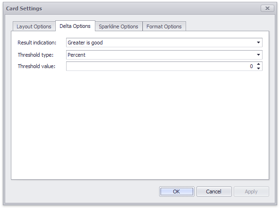
Task: Switch to the Layout Options tab
Action: click(34, 26)
